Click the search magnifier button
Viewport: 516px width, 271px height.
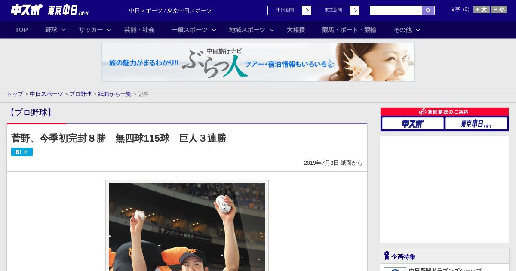pyautogui.click(x=428, y=10)
